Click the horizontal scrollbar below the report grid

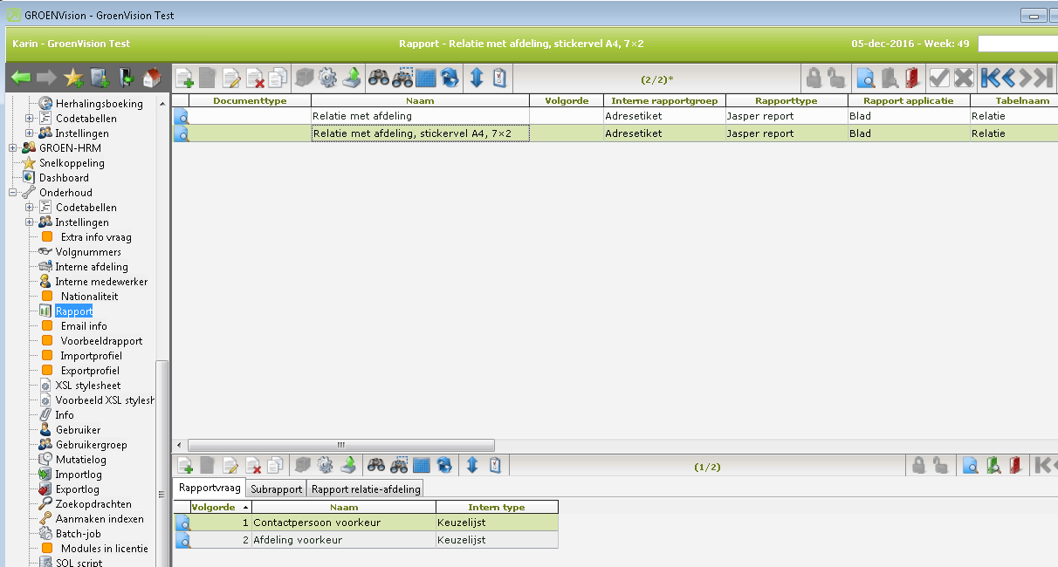[340, 445]
